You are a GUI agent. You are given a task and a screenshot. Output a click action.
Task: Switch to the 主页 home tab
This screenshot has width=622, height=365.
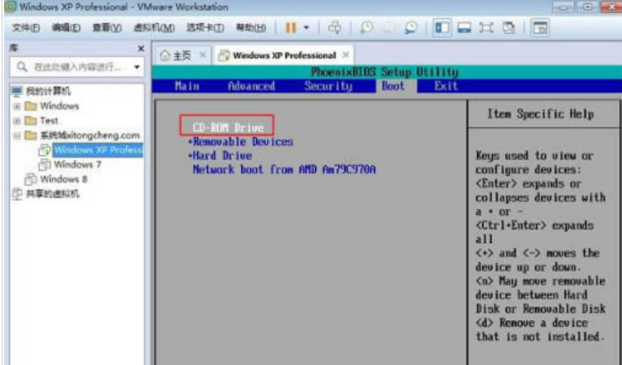(x=175, y=56)
